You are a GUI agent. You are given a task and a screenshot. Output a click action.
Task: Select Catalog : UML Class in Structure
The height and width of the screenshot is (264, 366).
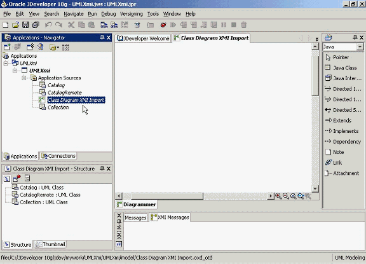coord(41,188)
